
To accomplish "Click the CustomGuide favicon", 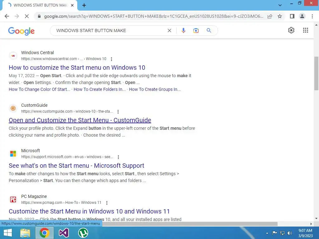I will click(x=13, y=108).
